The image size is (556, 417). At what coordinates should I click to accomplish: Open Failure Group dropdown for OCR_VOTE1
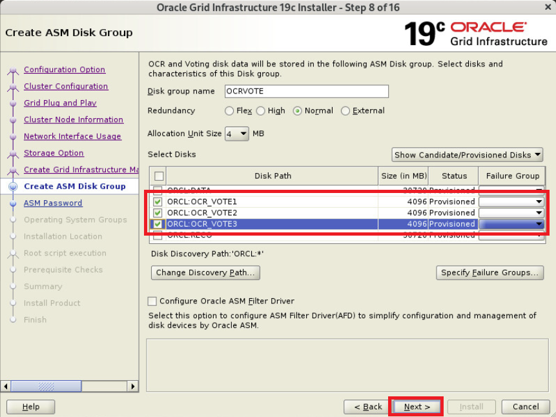(511, 202)
